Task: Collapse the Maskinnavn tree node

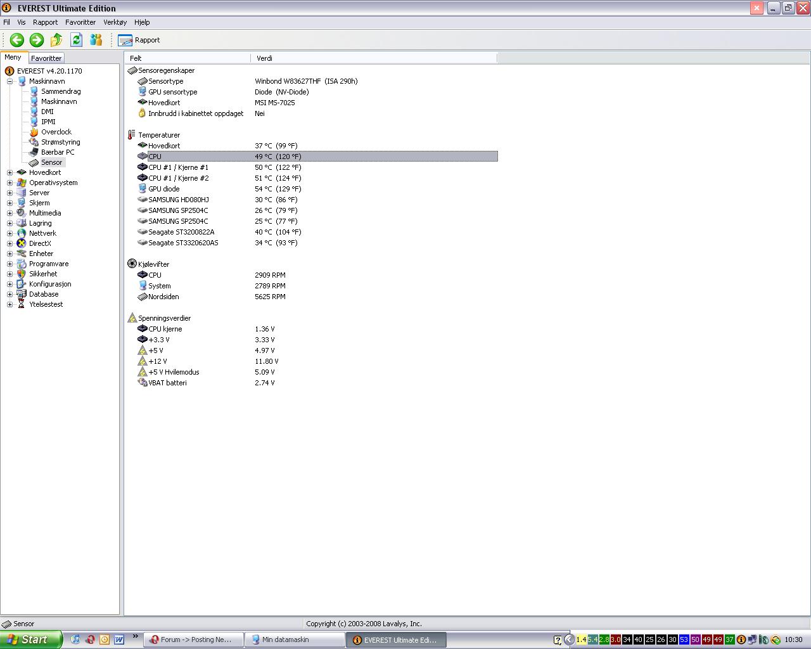Action: [10, 81]
